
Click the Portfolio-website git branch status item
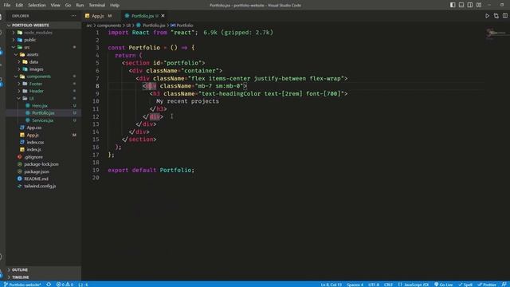click(x=22, y=285)
